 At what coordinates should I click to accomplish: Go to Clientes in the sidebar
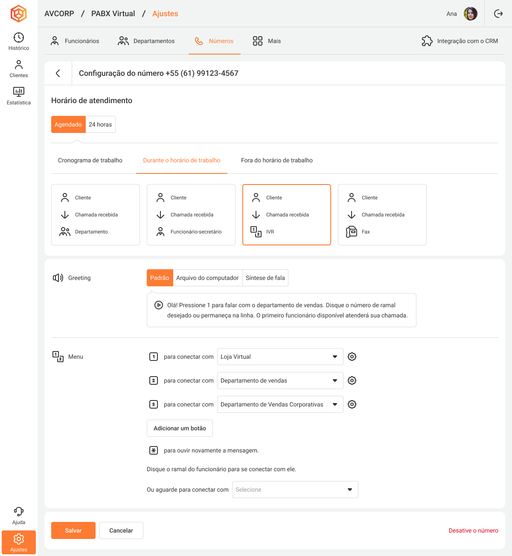pyautogui.click(x=19, y=69)
